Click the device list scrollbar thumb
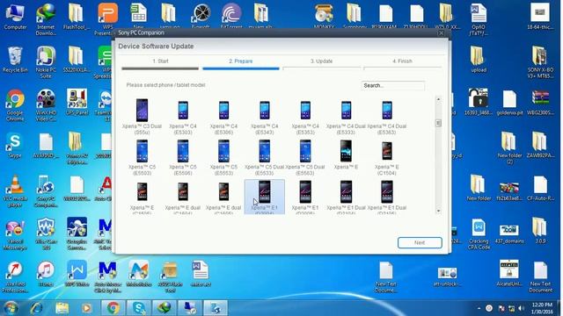Viewport: 563px width, 316px height. coord(438,123)
